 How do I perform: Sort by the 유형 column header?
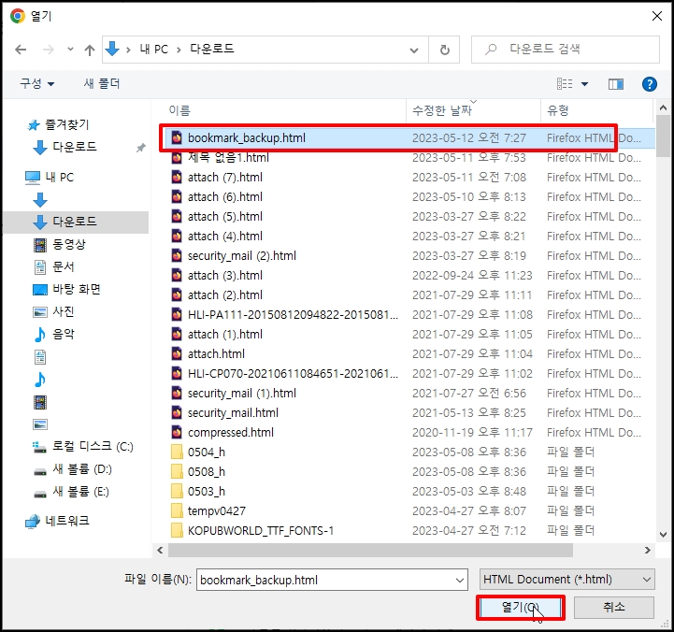tap(557, 111)
